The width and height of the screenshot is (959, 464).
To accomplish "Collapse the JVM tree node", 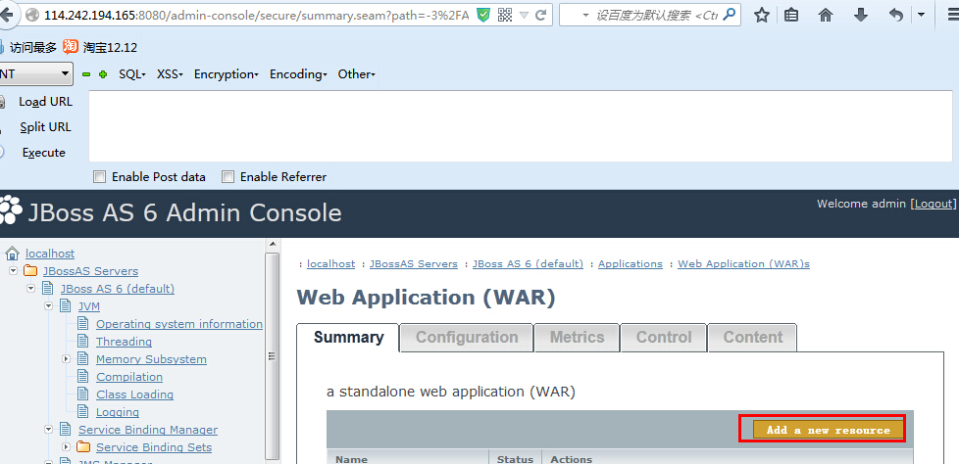I will 48,305.
